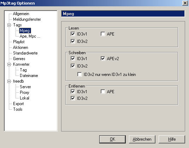189x148 pixels.
Task: Close the Mp3tag Optionen dialog
Action: 185,3
